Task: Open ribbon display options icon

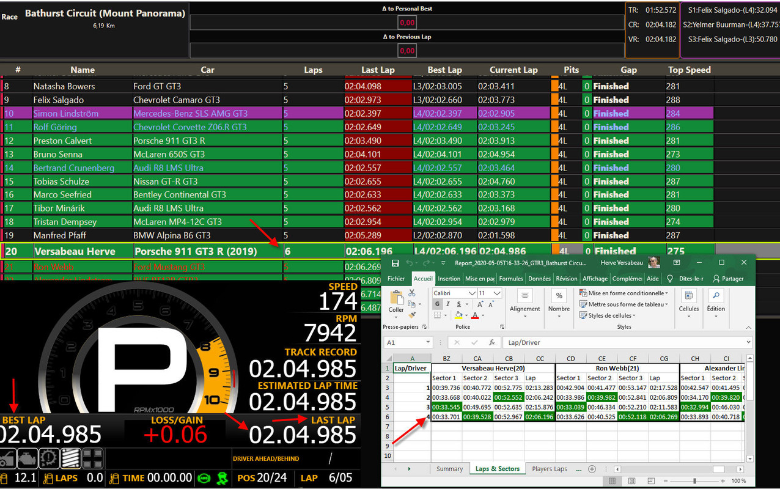Action: [x=677, y=263]
